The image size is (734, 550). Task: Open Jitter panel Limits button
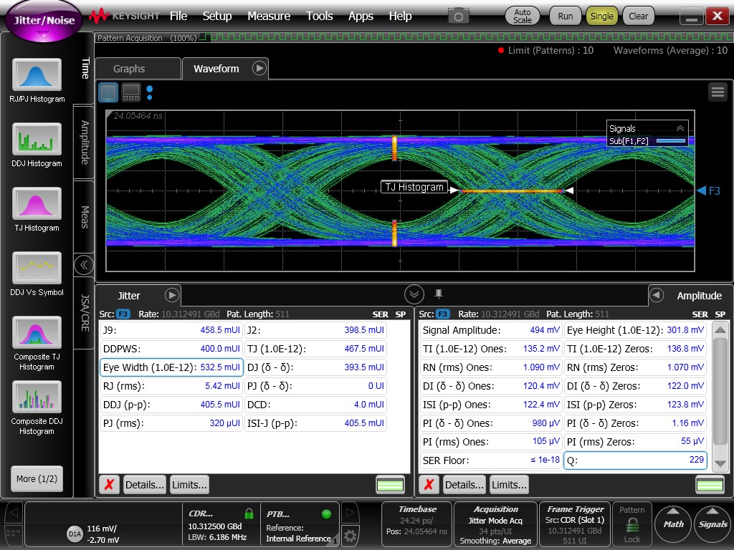(x=189, y=485)
